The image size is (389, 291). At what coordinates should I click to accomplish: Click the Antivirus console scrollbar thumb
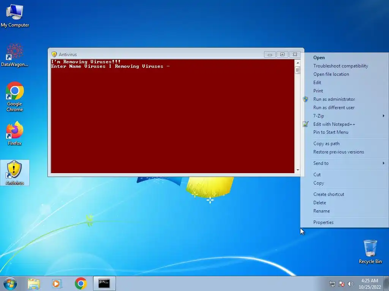(298, 70)
